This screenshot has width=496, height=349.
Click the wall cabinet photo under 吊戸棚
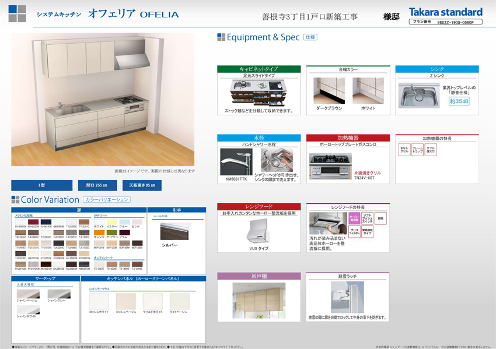pyautogui.click(x=259, y=301)
